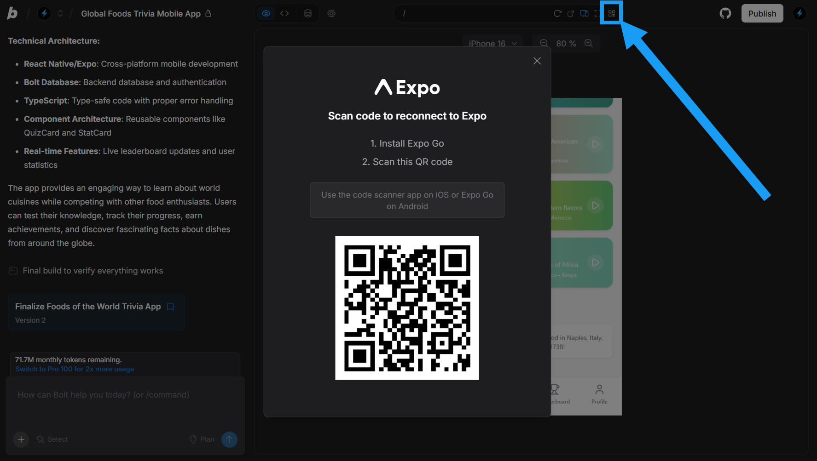Click the Expo logo in the dialog
The width and height of the screenshot is (817, 461).
click(407, 87)
